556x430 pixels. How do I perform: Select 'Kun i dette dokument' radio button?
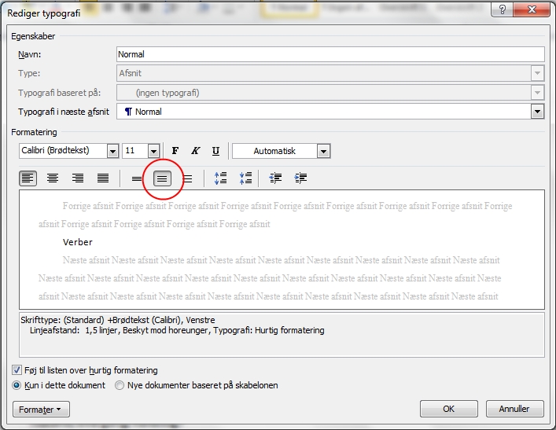coord(17,385)
